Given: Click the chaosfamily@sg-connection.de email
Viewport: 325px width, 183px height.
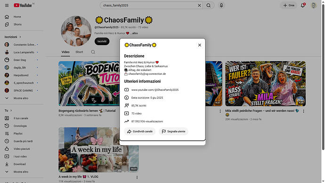Looking at the screenshot, I should (x=147, y=74).
